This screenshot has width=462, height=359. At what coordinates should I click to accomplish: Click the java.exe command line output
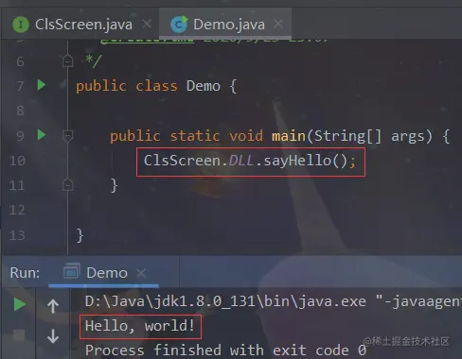pos(274,301)
